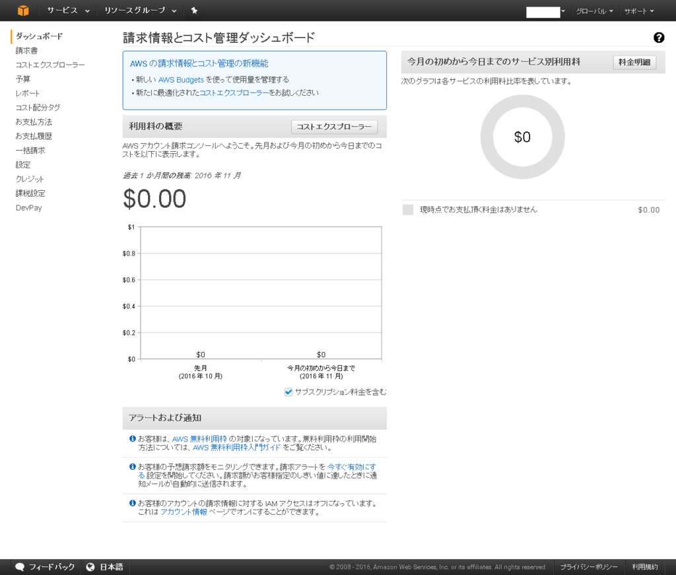The image size is (676, 575).
Task: Open the account name dropdown
Action: point(545,12)
